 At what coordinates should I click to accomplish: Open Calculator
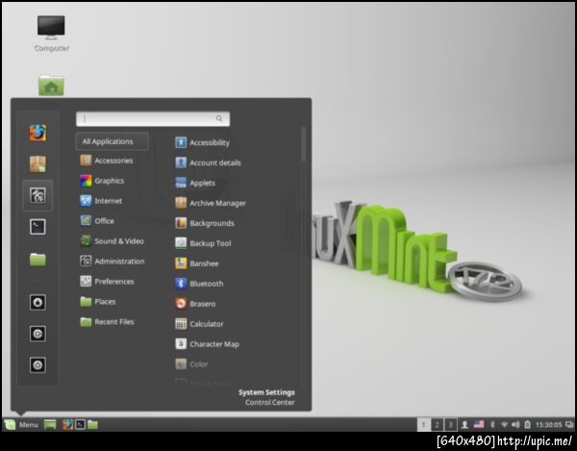199,324
